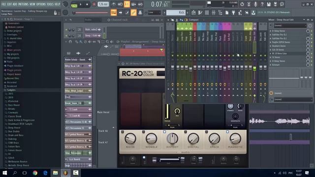315x177 pixels.
Task: Select the Robin Schulz audio clip item
Action: tap(78, 59)
